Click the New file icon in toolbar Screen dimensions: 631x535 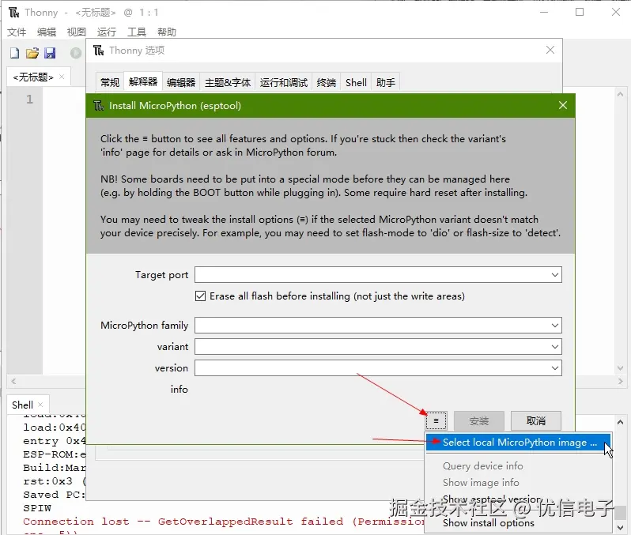[14, 53]
